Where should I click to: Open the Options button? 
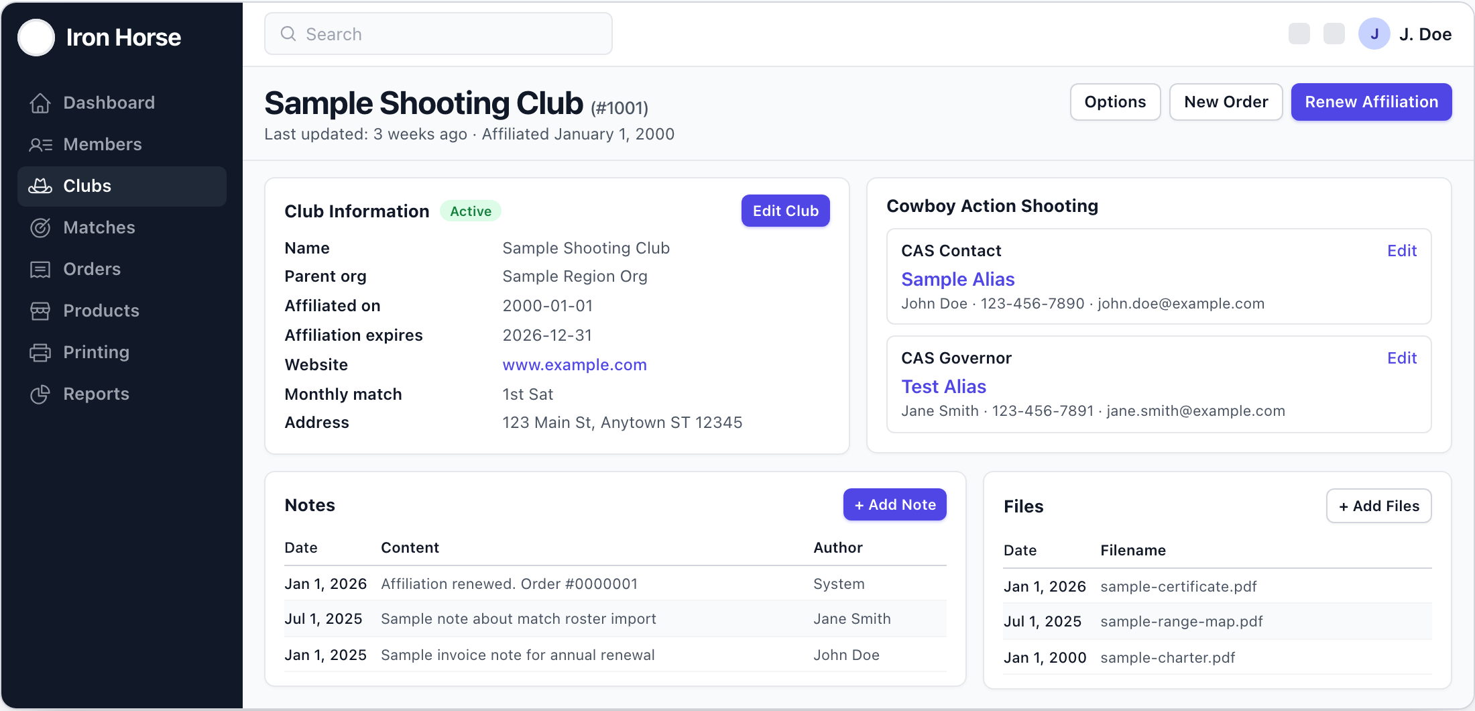pos(1116,102)
